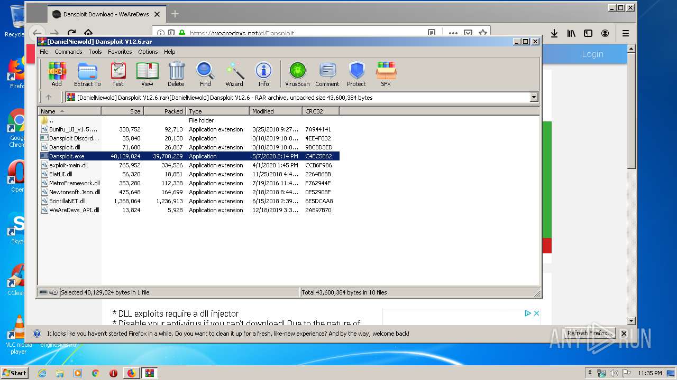Select the Dansploit Discord application file
The image size is (677, 380).
[x=189, y=138]
